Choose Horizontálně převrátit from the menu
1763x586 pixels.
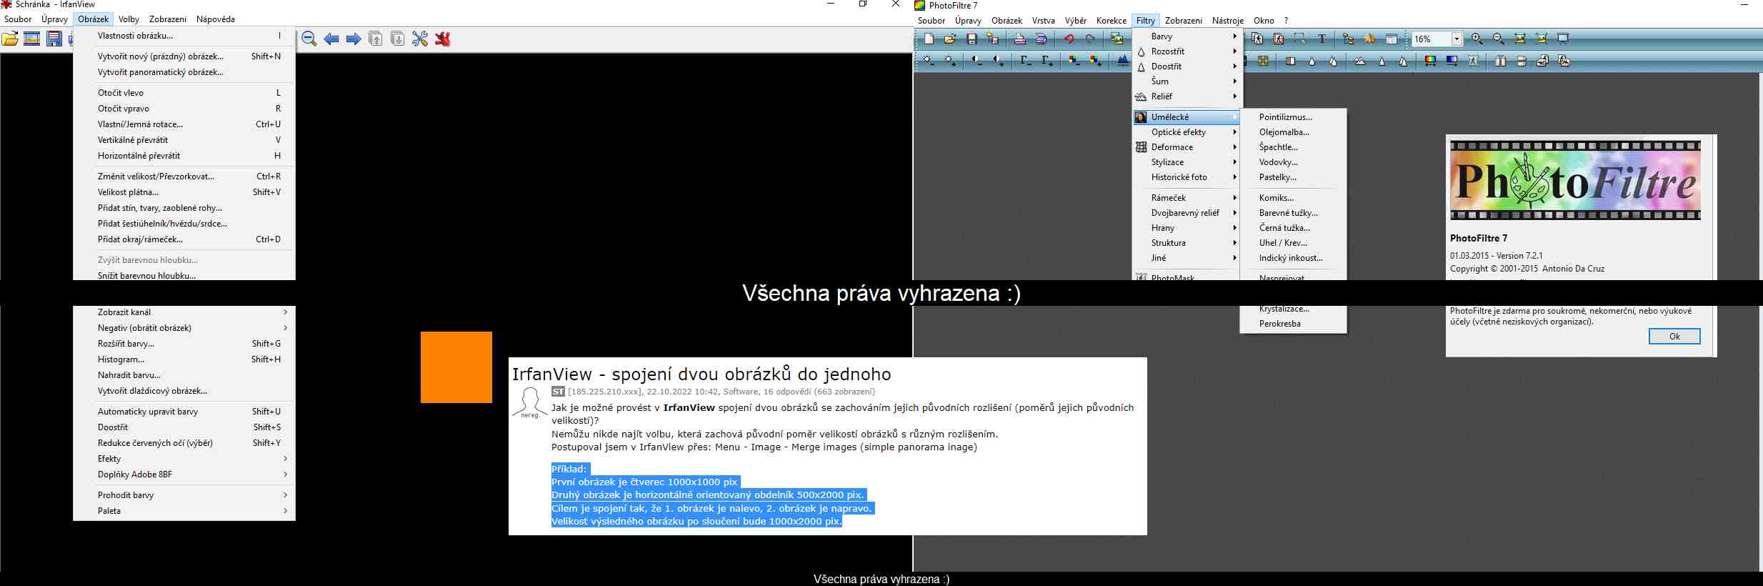[x=184, y=156]
